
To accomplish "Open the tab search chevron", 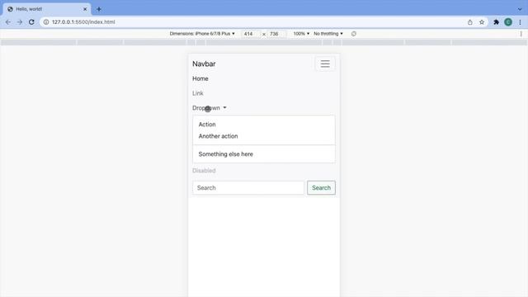I will pos(520,9).
